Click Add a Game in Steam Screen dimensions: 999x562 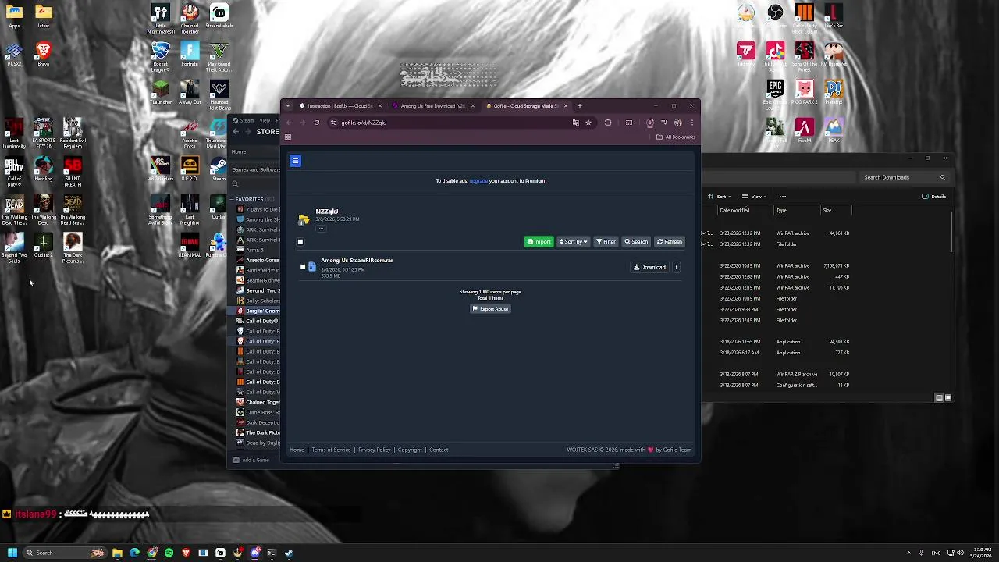(251, 460)
